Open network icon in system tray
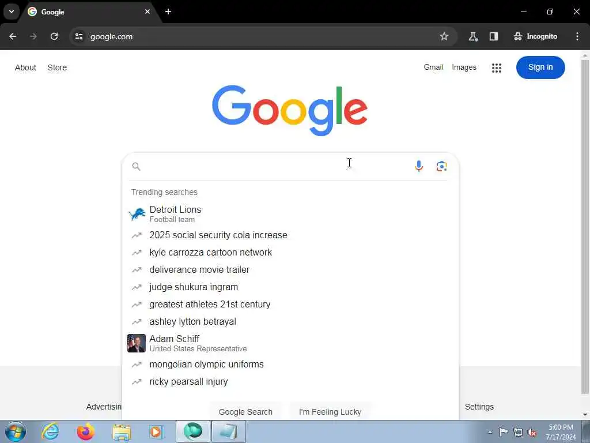Screen dimensions: 590x443 (518, 432)
